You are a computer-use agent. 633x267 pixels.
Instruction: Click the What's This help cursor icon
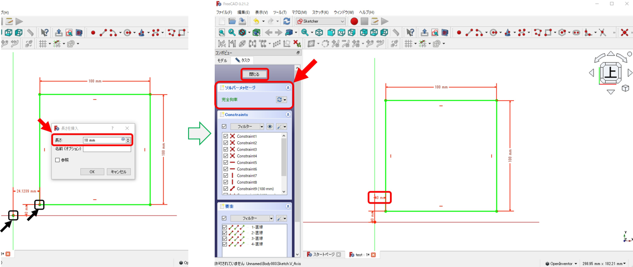410,33
